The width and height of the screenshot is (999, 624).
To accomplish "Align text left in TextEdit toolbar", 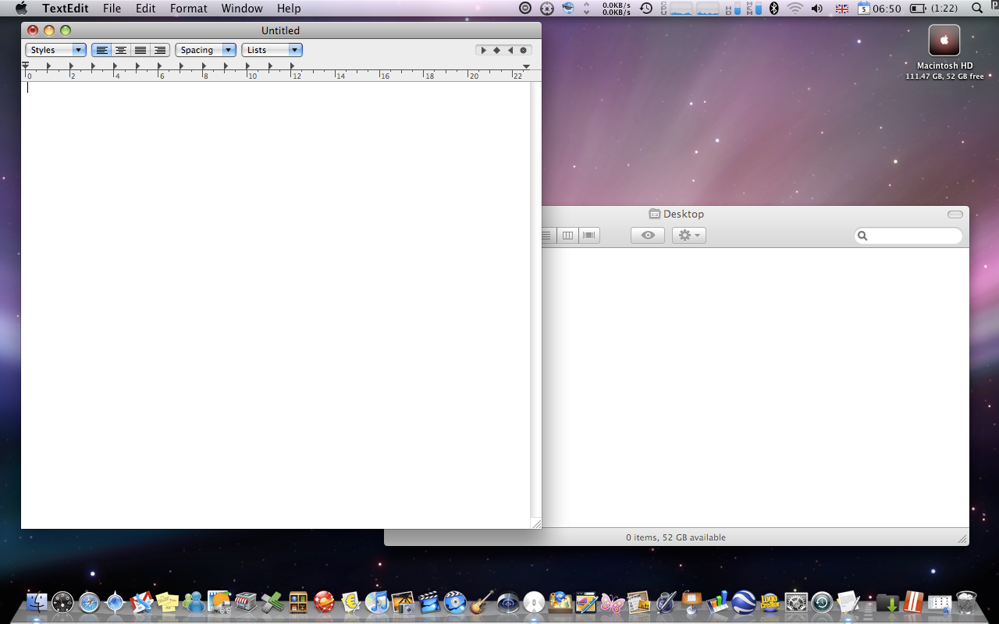I will [x=101, y=50].
